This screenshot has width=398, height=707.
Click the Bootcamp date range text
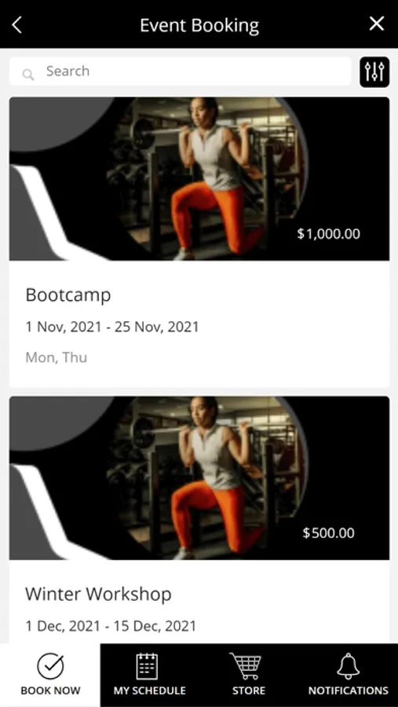pyautogui.click(x=111, y=327)
